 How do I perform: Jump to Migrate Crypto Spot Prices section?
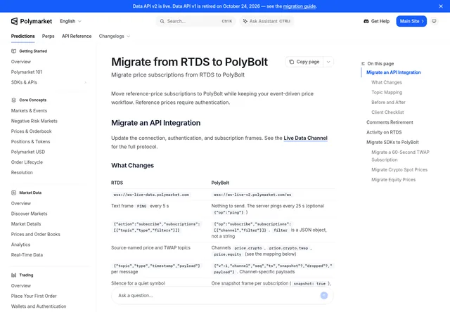pos(399,170)
